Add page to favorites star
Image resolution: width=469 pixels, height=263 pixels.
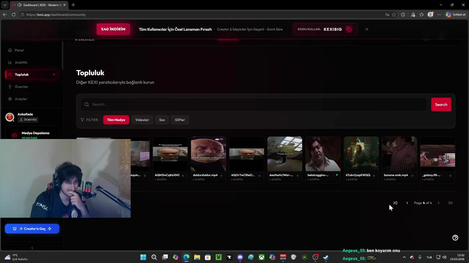point(394,15)
